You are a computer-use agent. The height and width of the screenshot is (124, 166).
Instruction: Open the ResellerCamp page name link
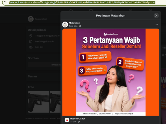(77, 119)
